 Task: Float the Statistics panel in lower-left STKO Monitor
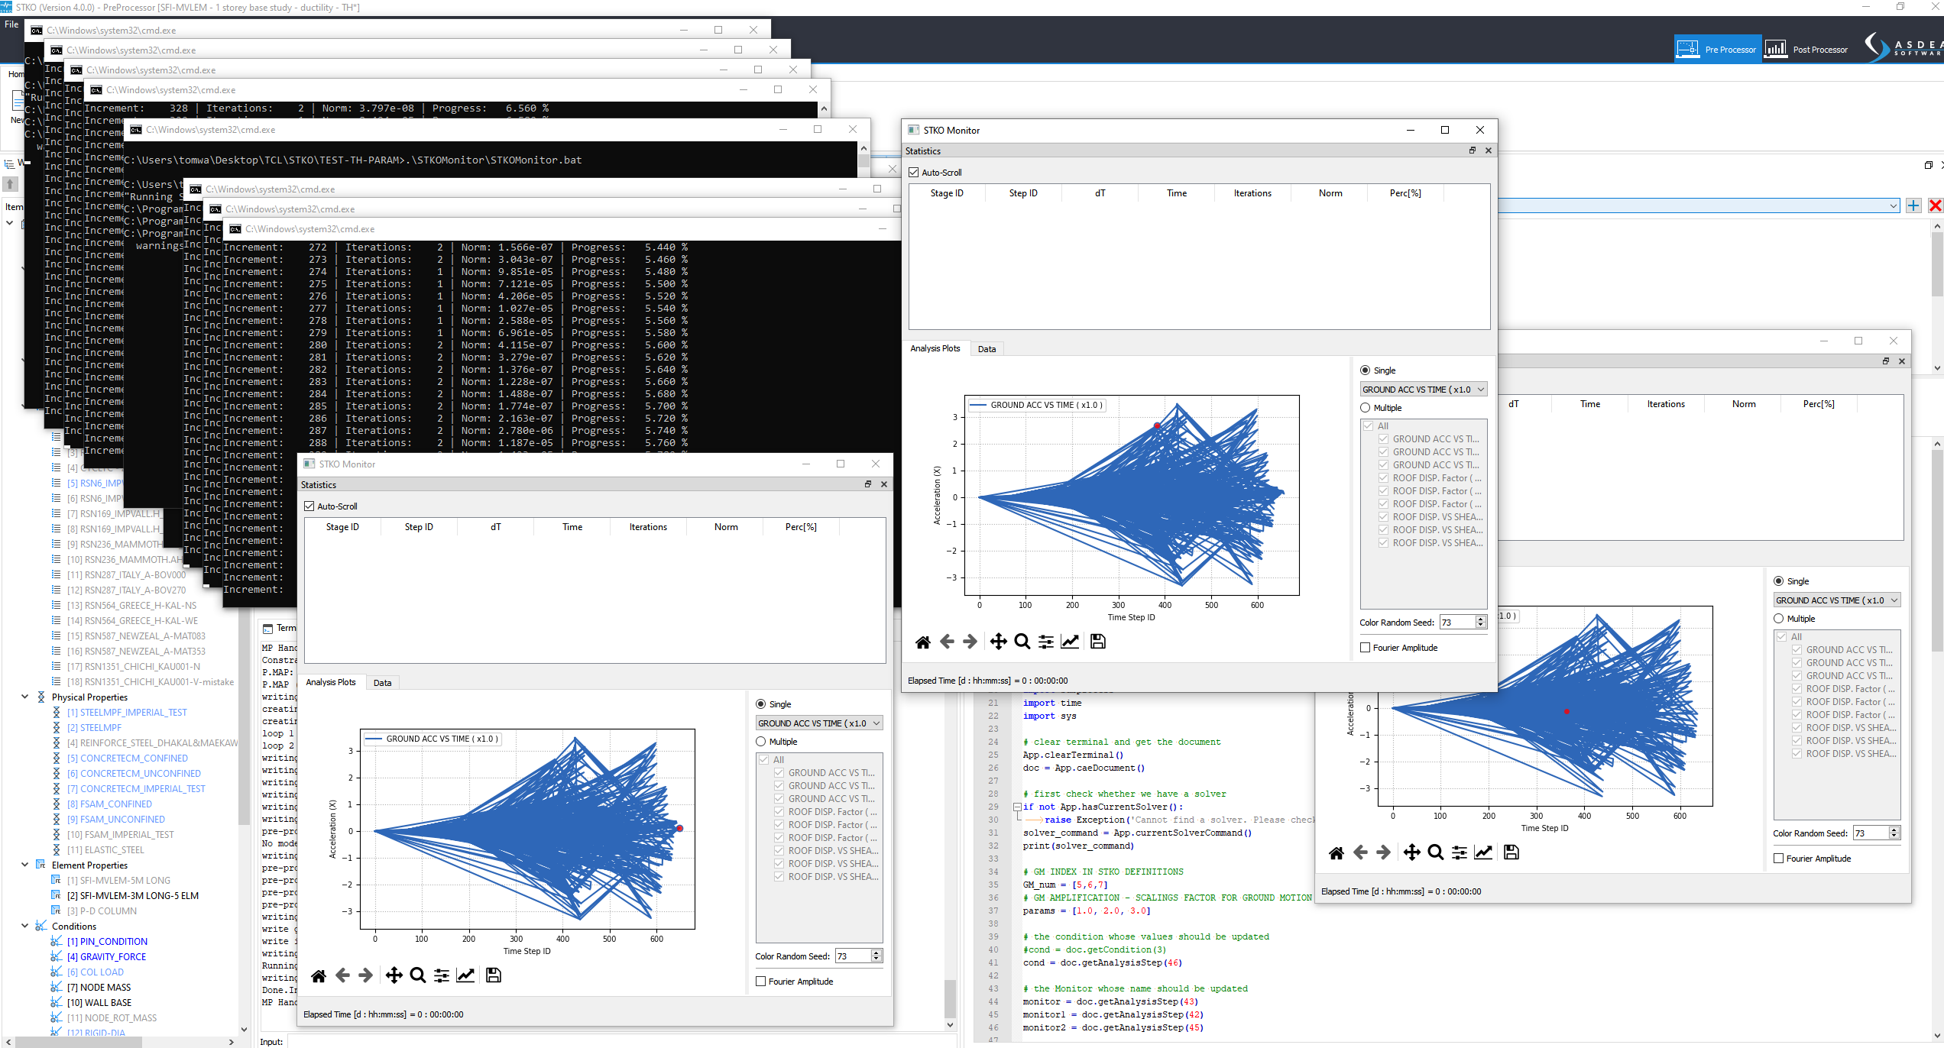868,484
